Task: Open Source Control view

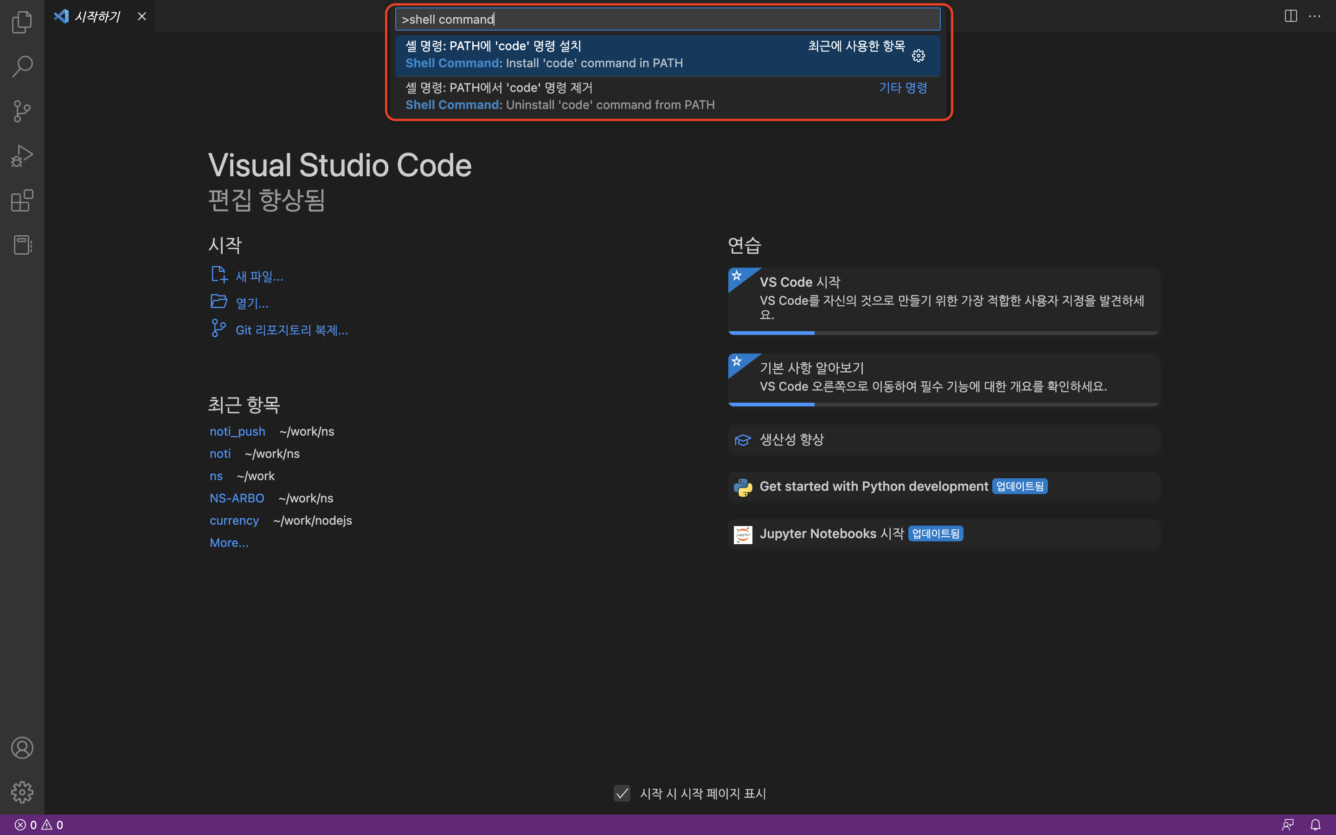Action: [22, 111]
